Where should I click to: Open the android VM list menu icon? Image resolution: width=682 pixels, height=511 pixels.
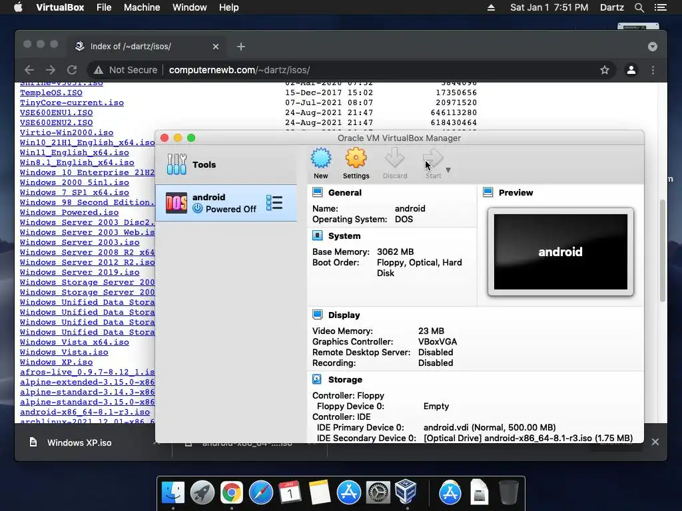(x=274, y=203)
